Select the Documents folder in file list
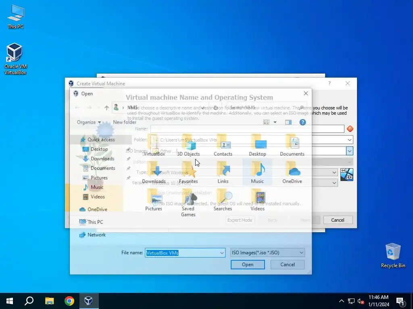413x309 pixels. pos(292,146)
